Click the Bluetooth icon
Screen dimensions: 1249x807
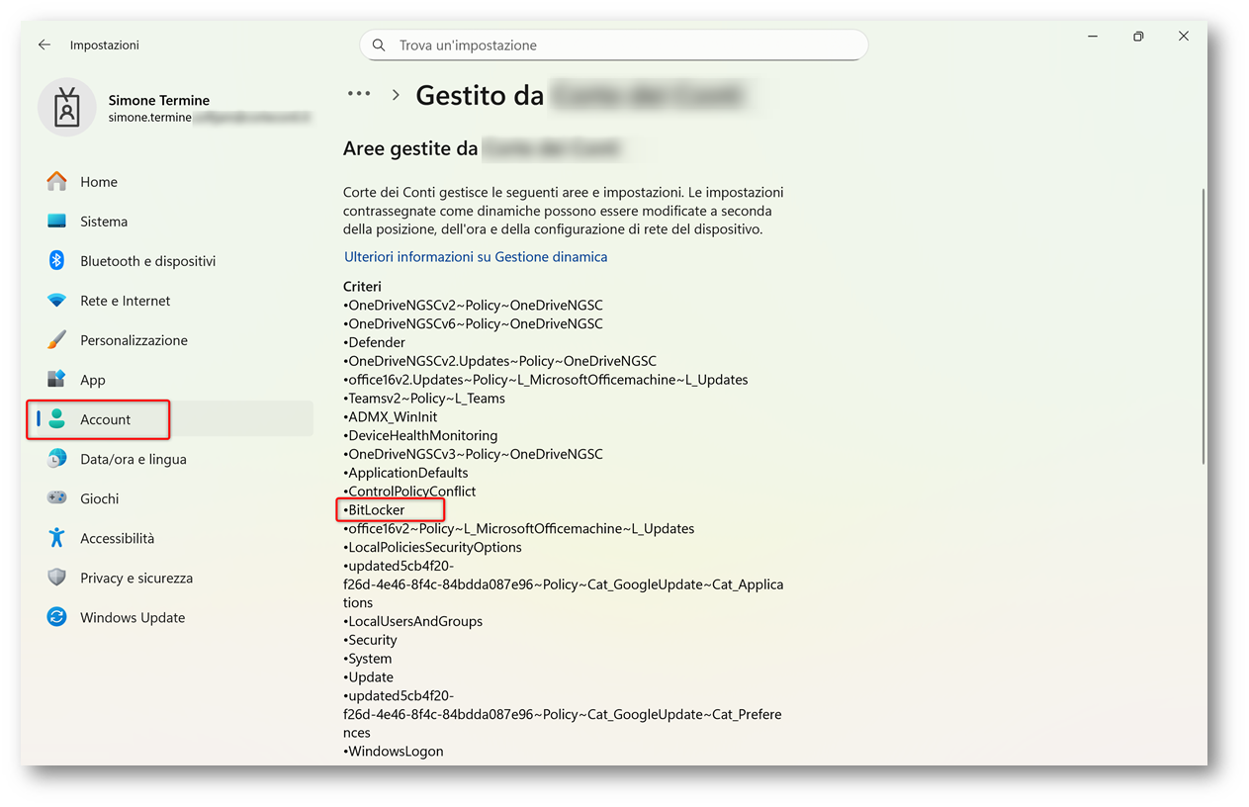pos(57,261)
